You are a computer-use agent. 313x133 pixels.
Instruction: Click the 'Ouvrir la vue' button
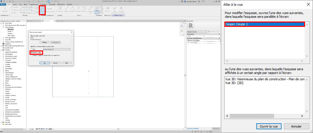(x=269, y=126)
